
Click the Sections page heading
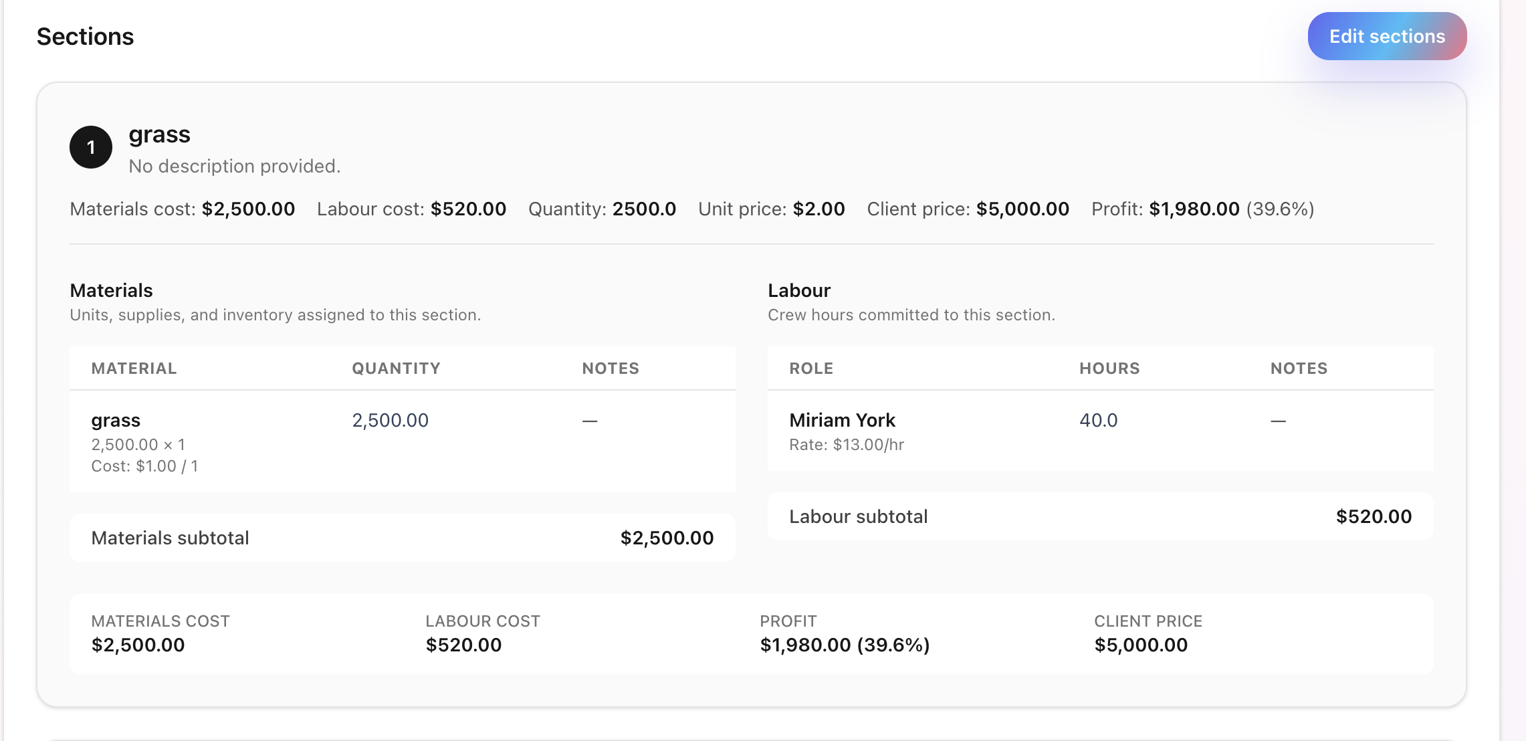85,36
